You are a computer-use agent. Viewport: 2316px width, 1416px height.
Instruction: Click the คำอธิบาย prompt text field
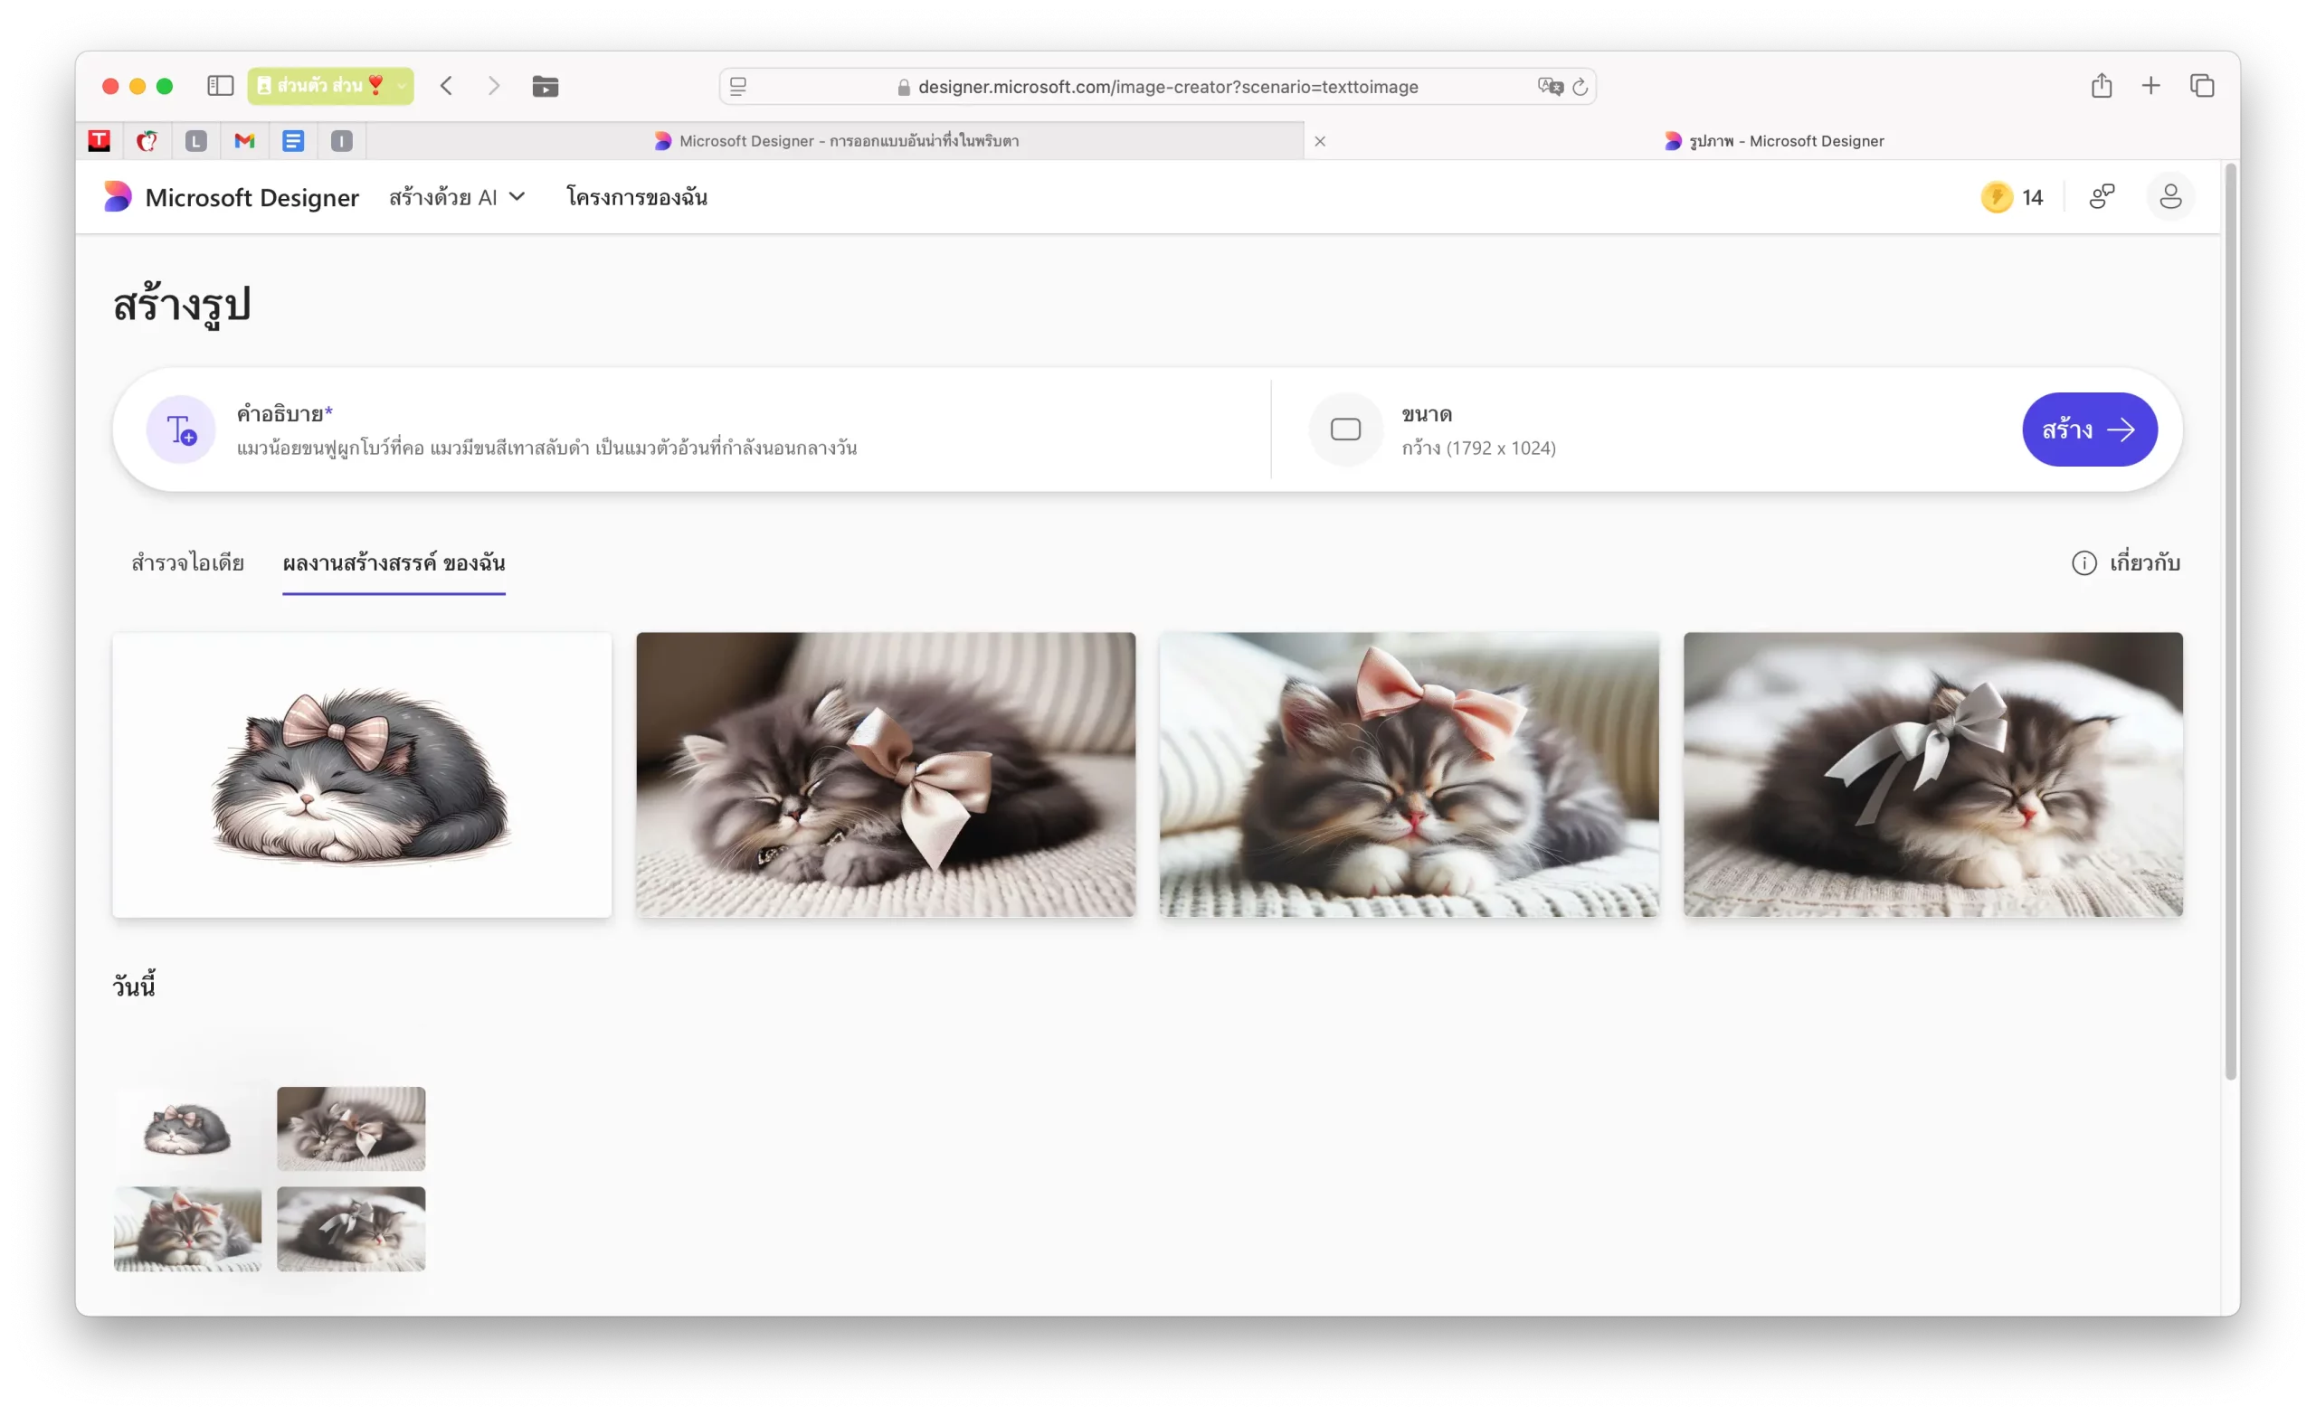(x=546, y=448)
